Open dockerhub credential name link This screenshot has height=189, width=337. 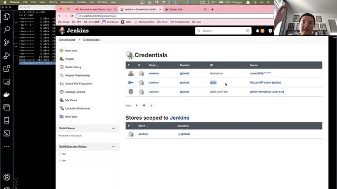260,73
